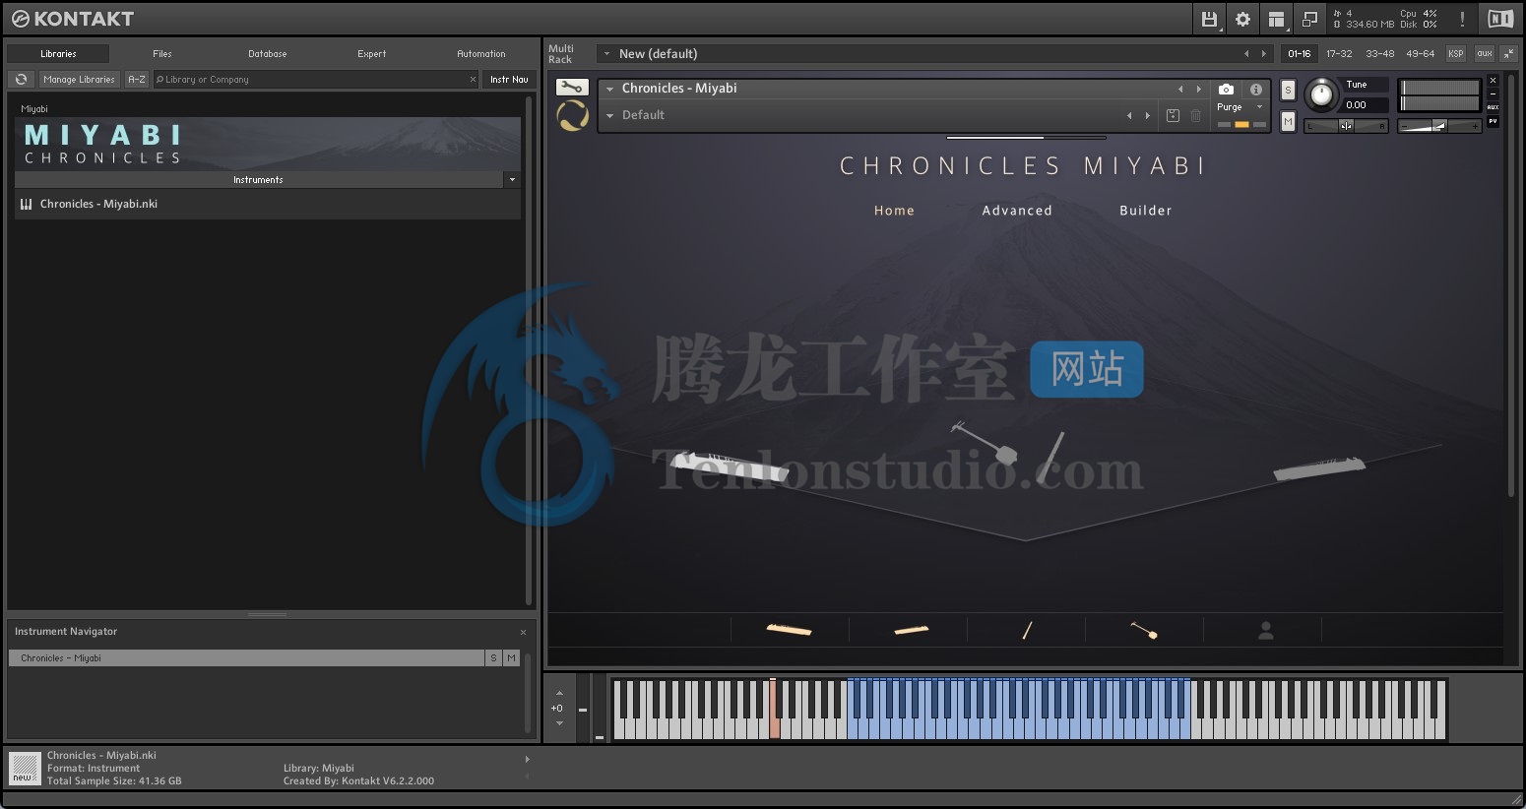Load next instrument arrow
Viewport: 1526px width, 809px height.
[1198, 89]
